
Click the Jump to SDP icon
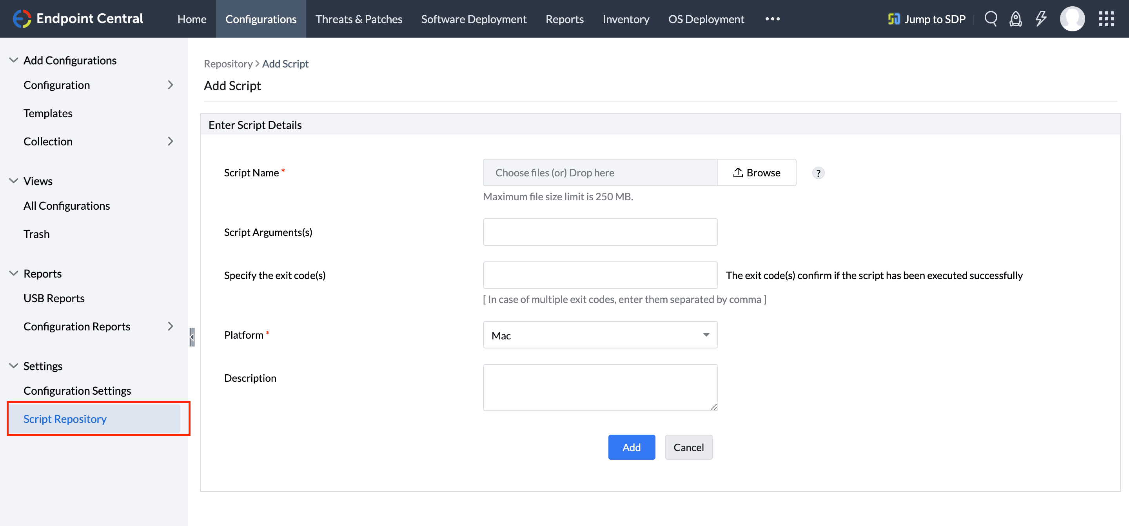[x=893, y=19]
